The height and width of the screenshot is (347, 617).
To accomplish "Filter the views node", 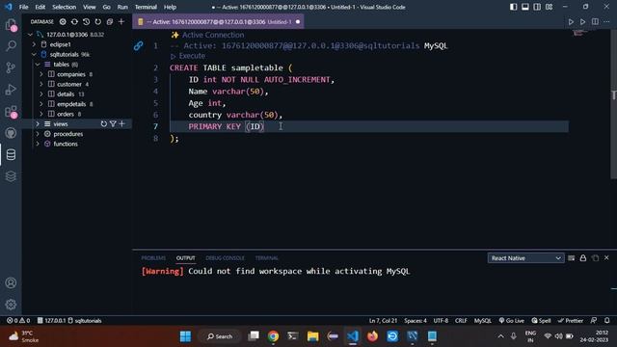I will [x=113, y=124].
